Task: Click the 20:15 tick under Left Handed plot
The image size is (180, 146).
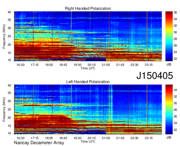Action: (x=92, y=138)
